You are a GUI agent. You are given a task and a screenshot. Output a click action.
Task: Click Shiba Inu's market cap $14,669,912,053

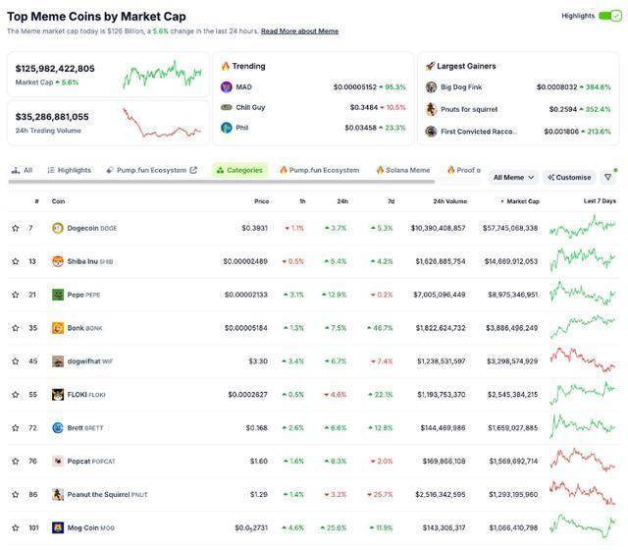pyautogui.click(x=510, y=261)
